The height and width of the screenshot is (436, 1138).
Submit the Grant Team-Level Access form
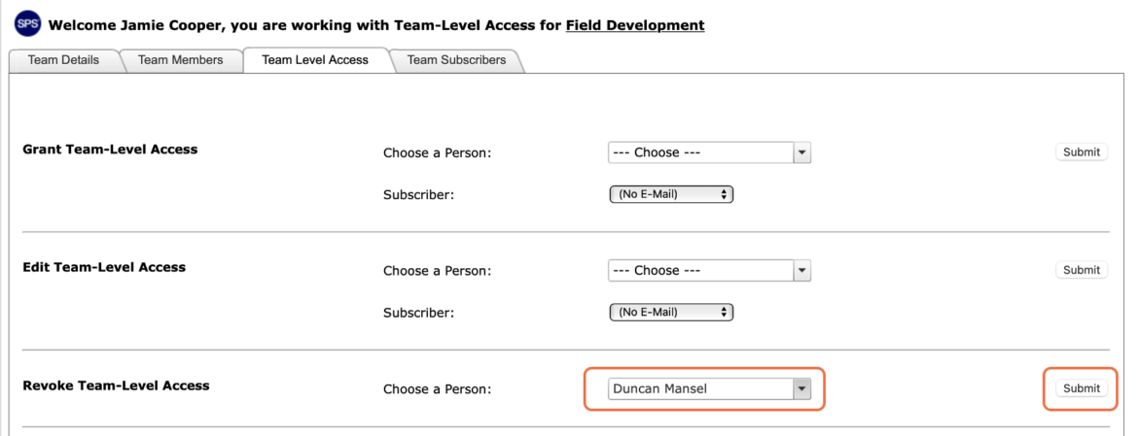pyautogui.click(x=1082, y=152)
